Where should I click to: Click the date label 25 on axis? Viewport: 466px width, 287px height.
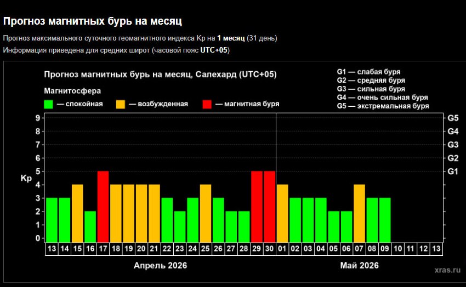206,249
